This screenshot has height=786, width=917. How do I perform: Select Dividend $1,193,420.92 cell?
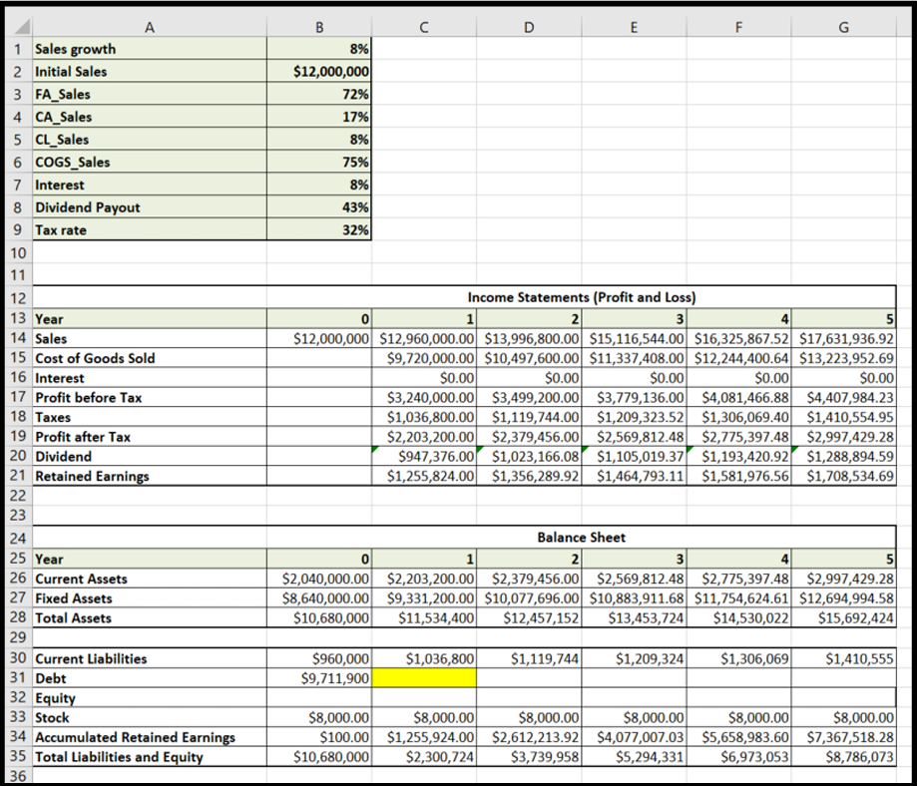738,456
